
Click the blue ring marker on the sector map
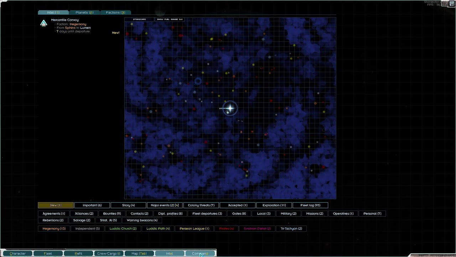(198, 82)
